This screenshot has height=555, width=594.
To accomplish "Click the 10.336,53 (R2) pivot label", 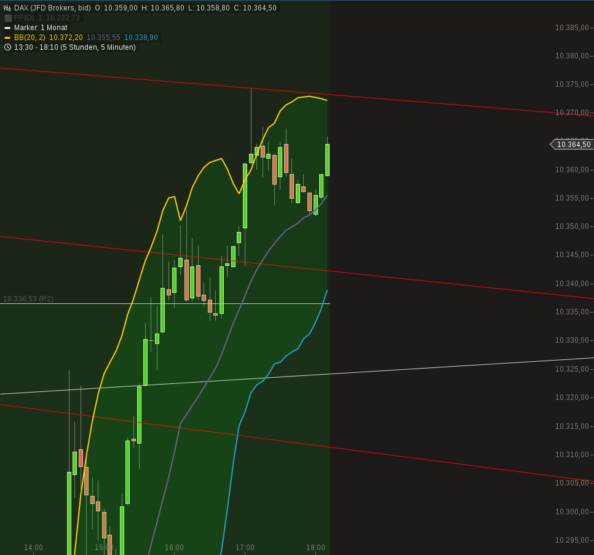I will pos(28,299).
